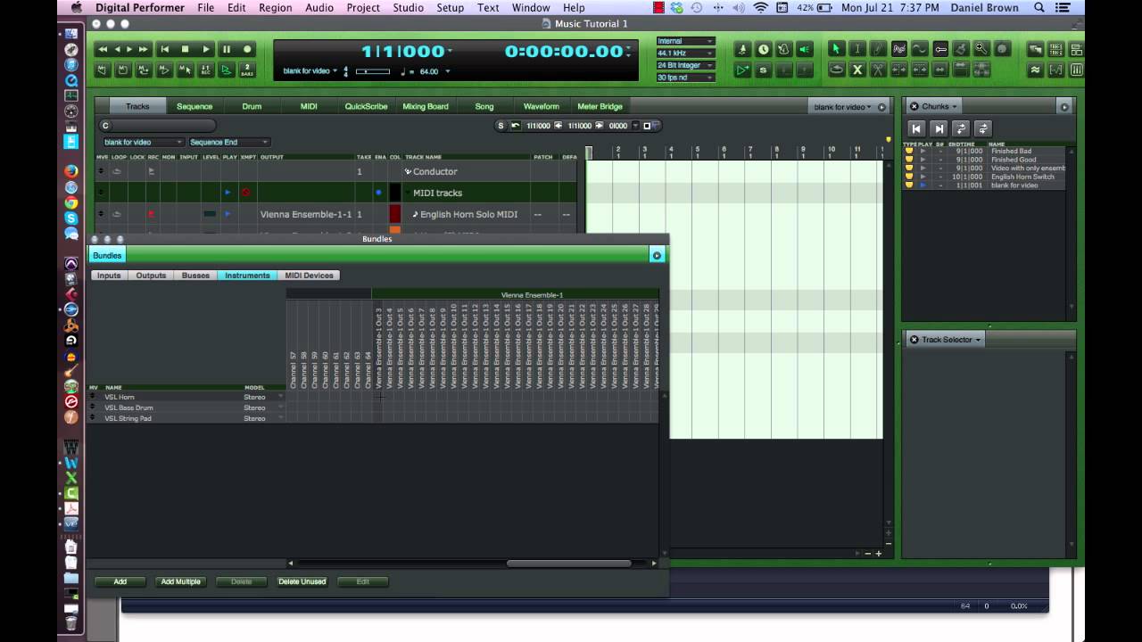Screen dimensions: 1142x642
Task: Toggle the S solo button in Tracks header
Action: point(501,126)
